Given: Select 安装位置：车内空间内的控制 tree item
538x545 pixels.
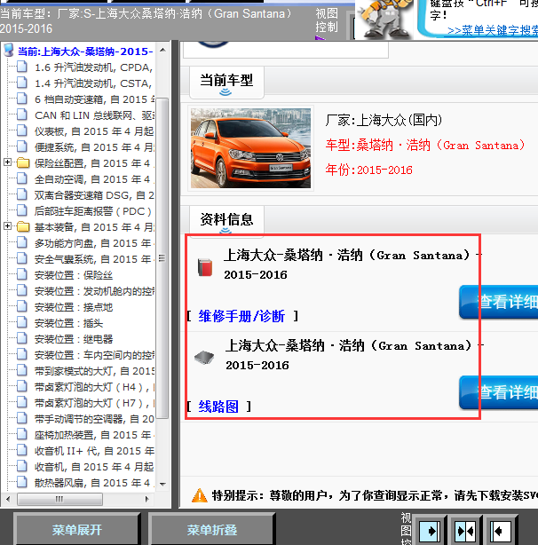Looking at the screenshot, I should [94, 355].
